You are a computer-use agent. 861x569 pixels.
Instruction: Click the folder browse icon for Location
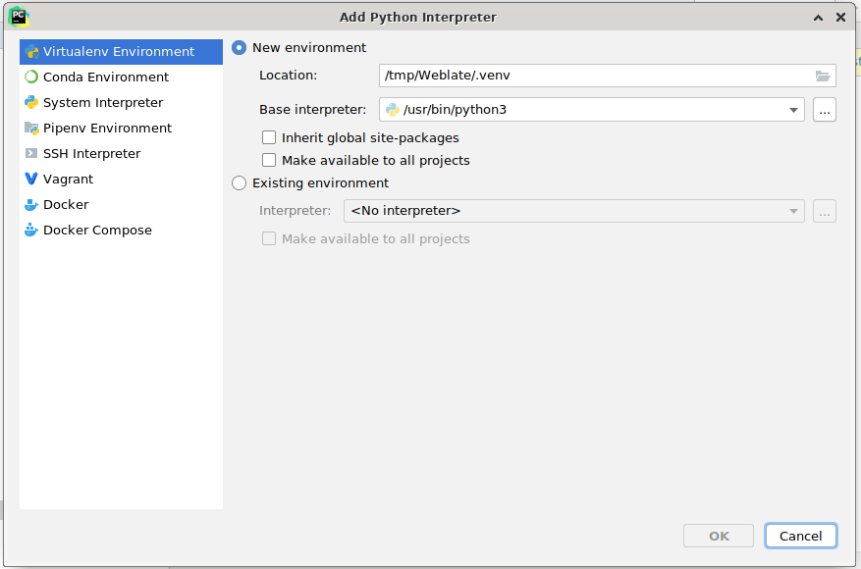[x=823, y=75]
